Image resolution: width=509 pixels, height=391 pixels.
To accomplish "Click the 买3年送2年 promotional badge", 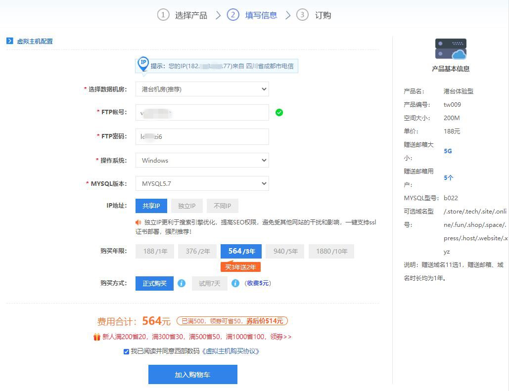I will (x=240, y=266).
